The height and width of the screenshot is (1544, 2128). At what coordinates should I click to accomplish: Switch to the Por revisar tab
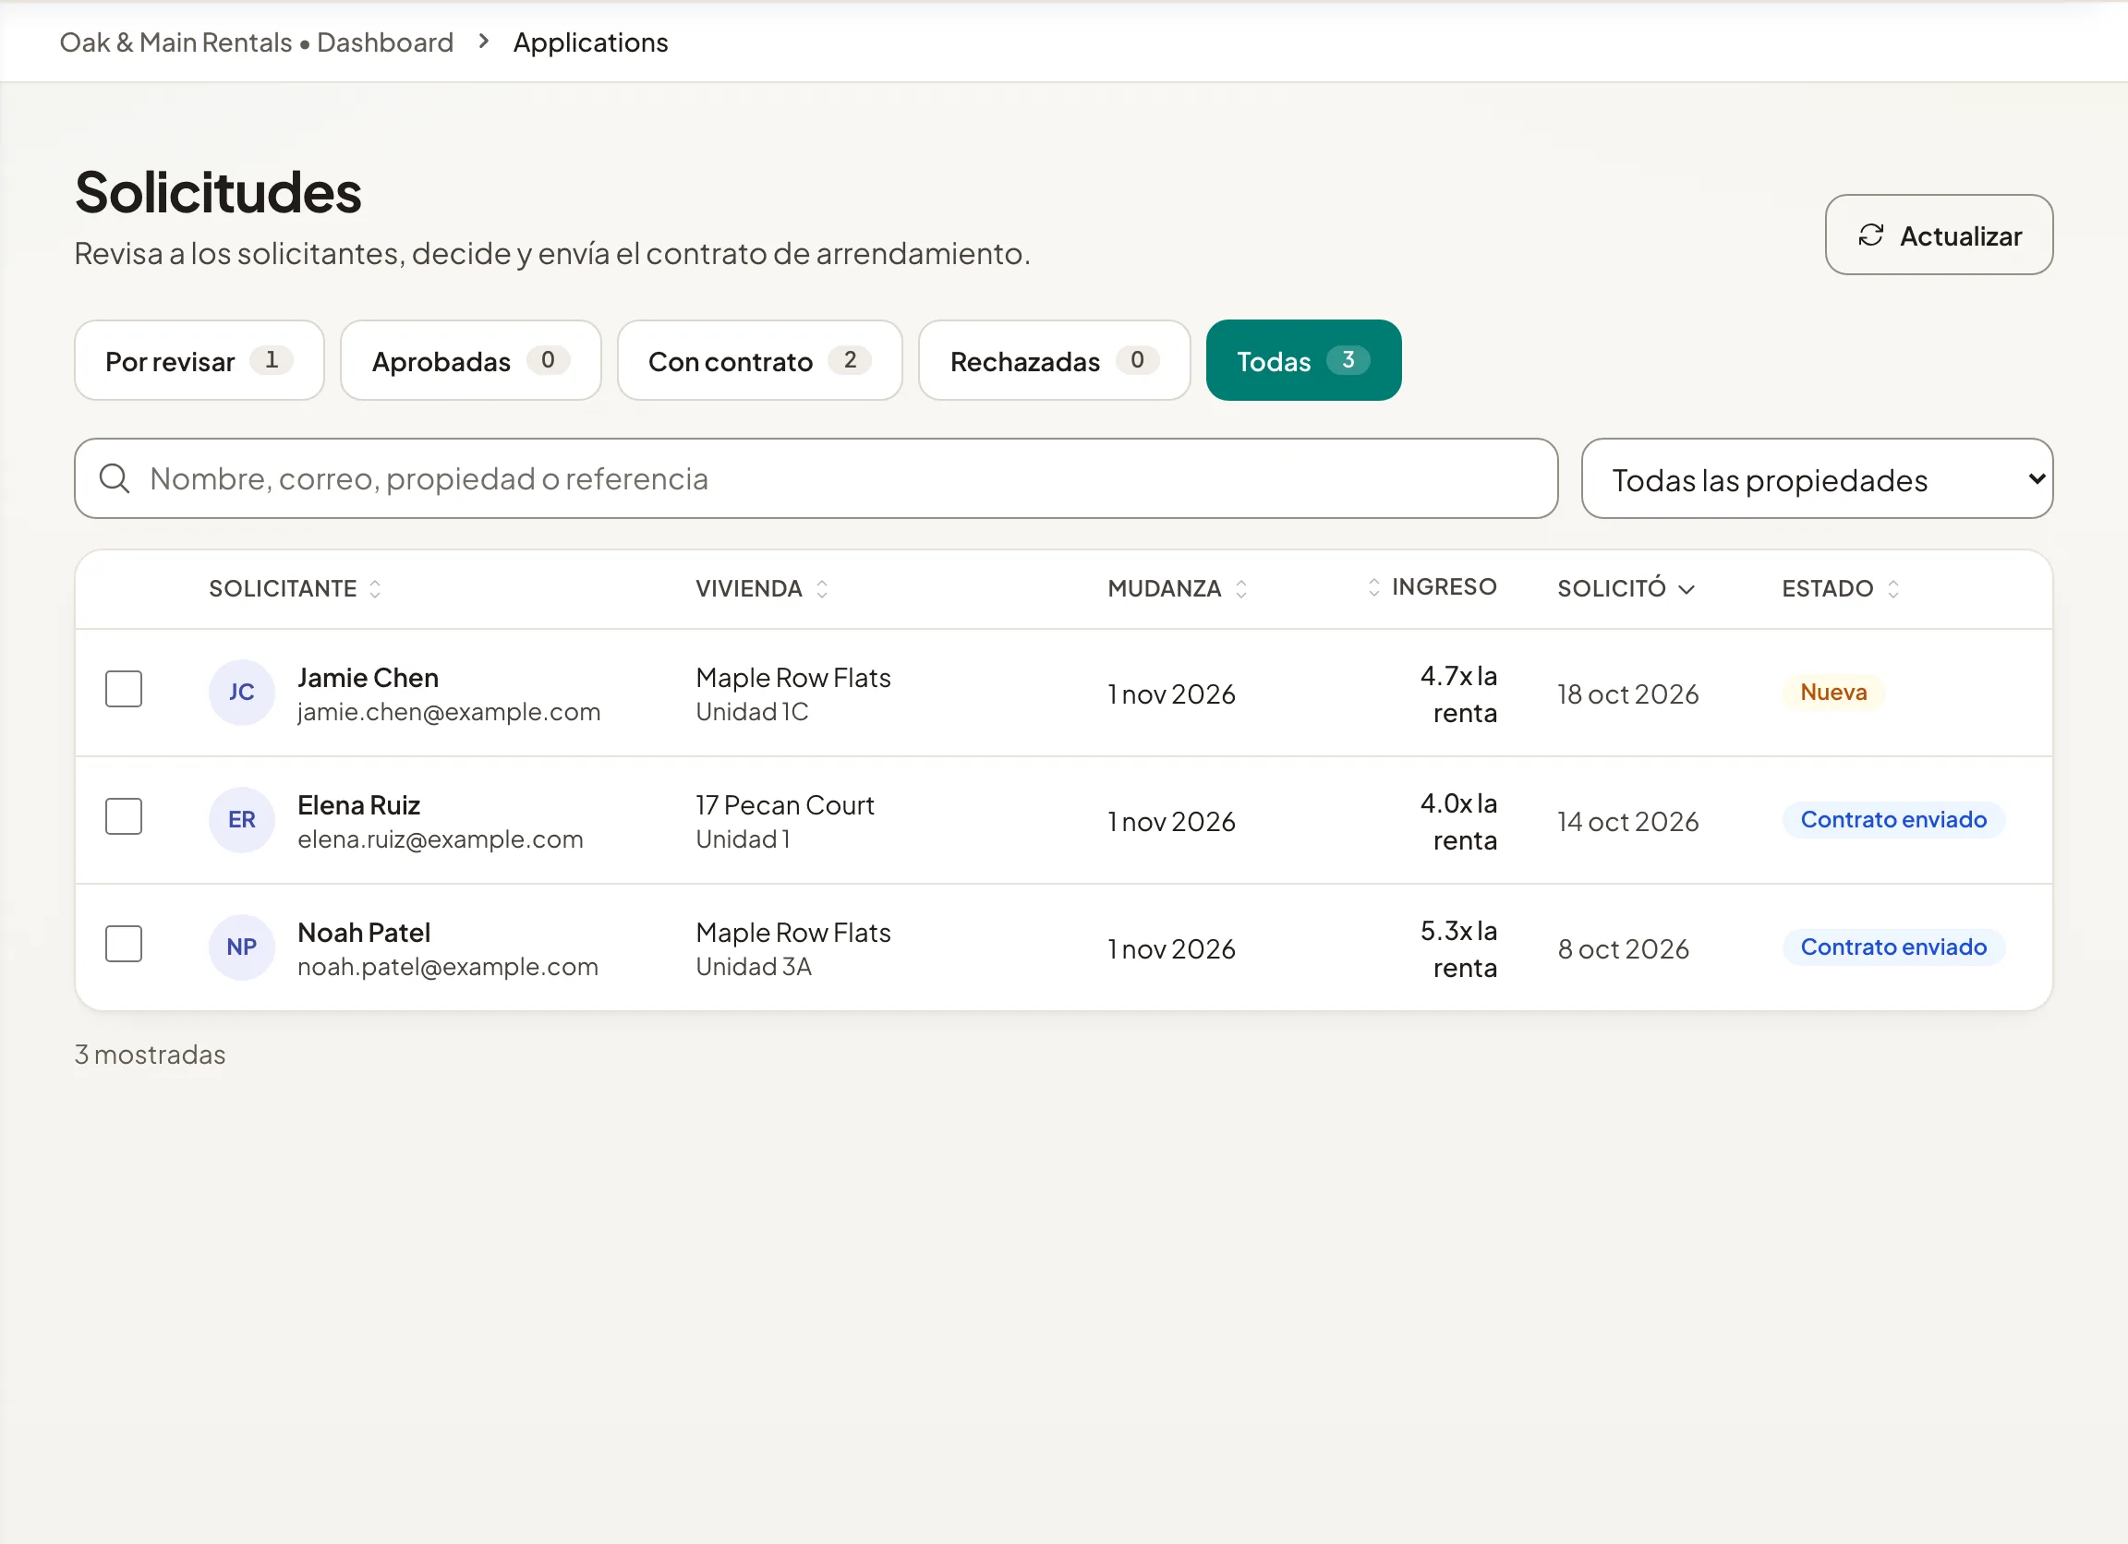point(199,360)
